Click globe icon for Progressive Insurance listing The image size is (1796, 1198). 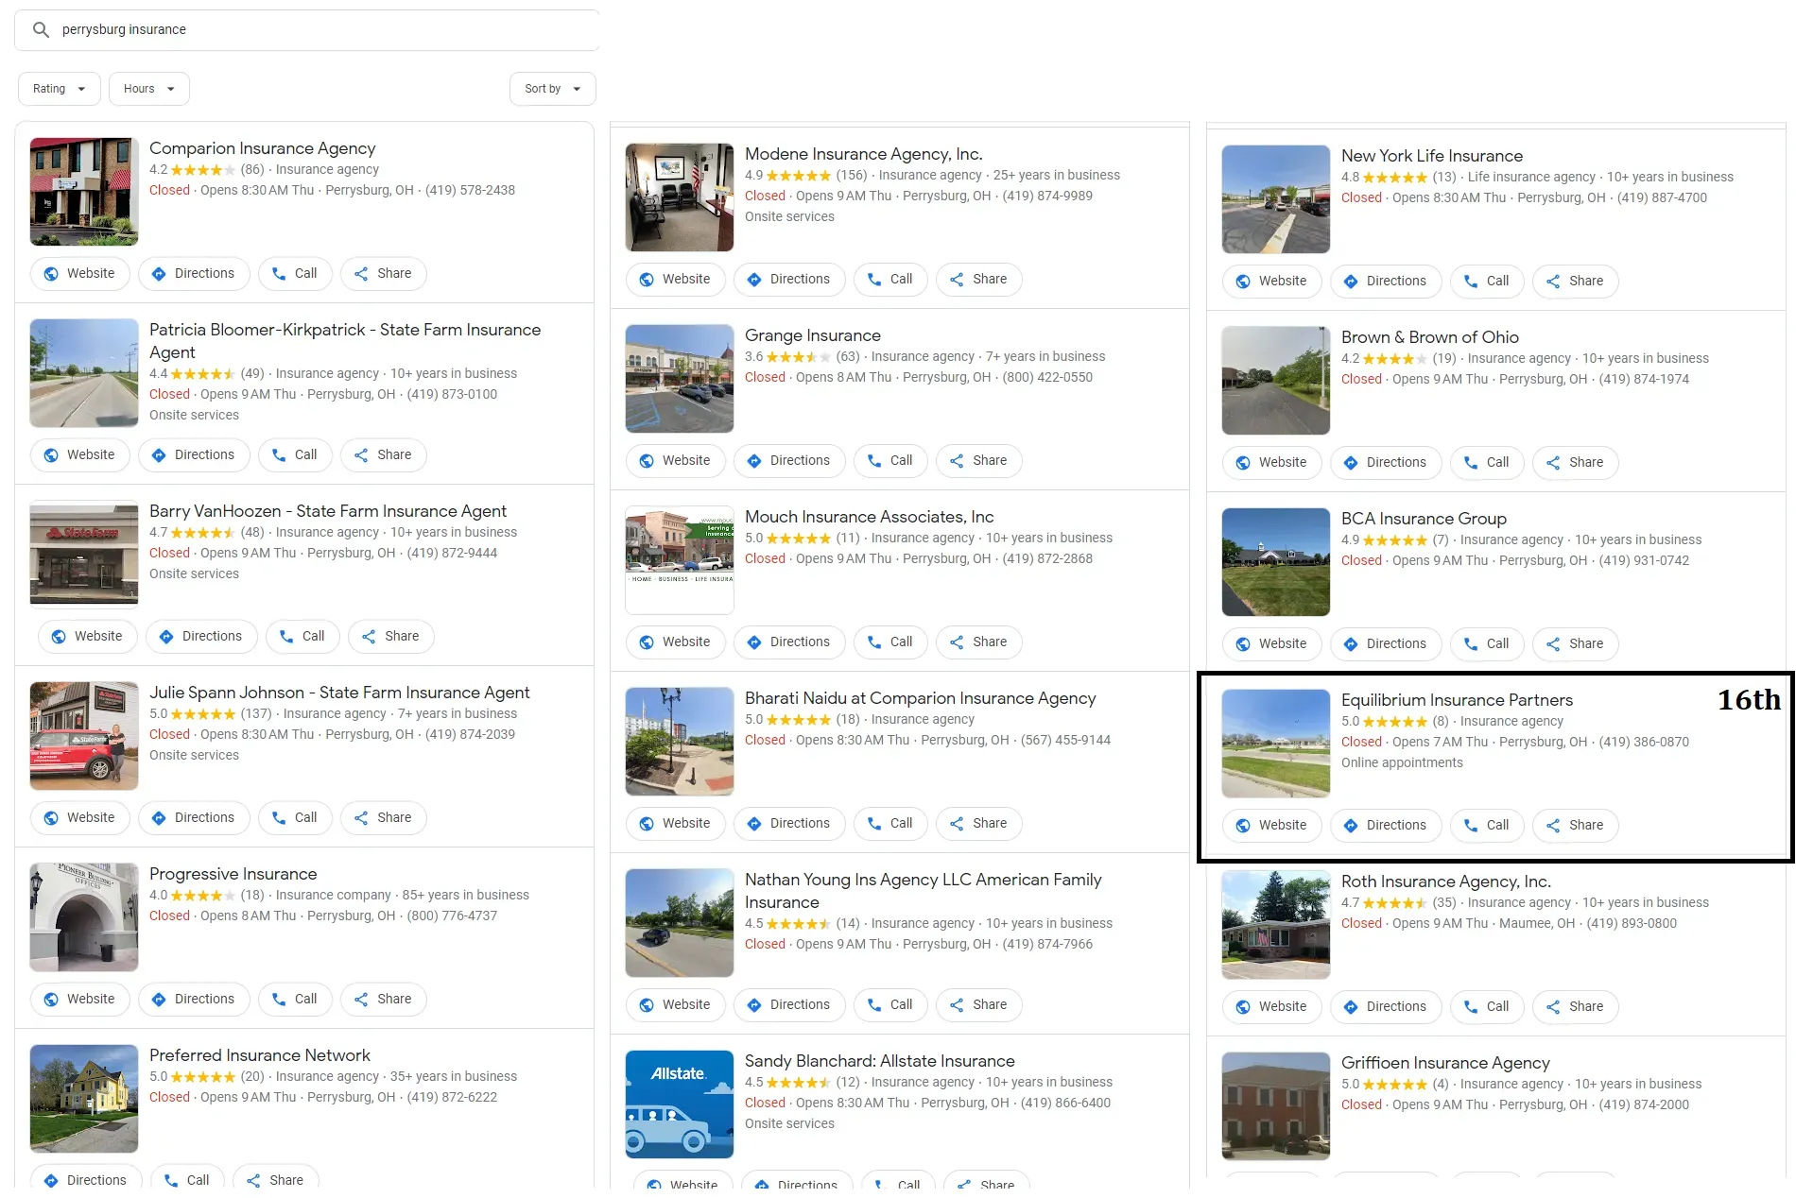click(51, 1000)
